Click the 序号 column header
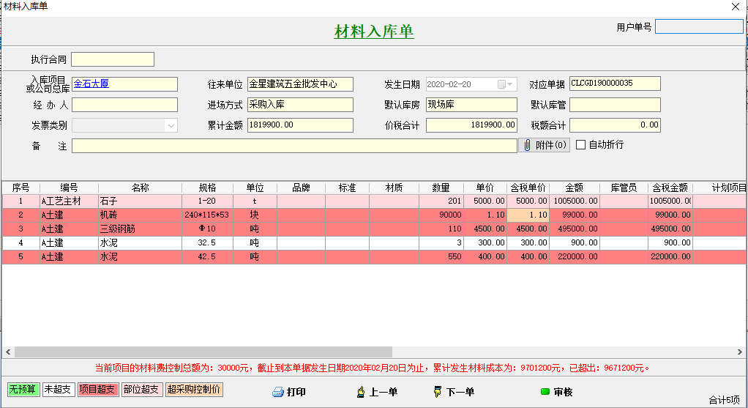Viewport: 748px width, 408px height. click(21, 188)
